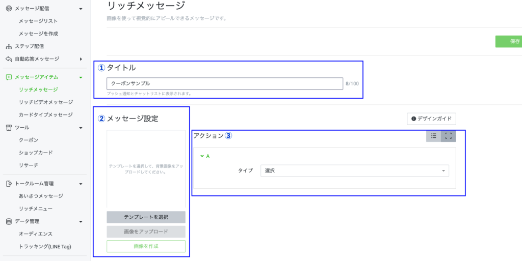Image resolution: width=522 pixels, height=261 pixels.
Task: Expand the 自動応答メッセージ submenu arrow
Action: pos(81,59)
